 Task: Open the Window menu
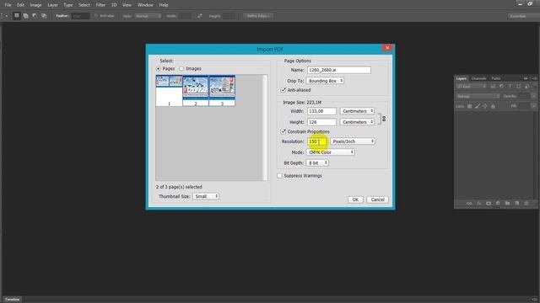coord(145,5)
